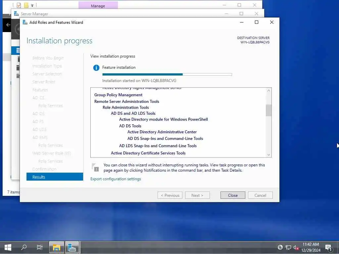Click the wizard title bar icon
The image size is (339, 254).
[25, 22]
